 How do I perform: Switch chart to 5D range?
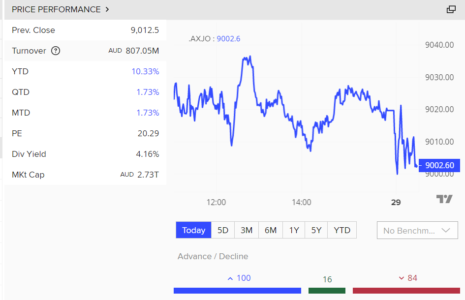(223, 230)
